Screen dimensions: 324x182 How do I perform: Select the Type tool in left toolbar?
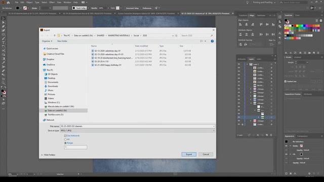click(4, 42)
